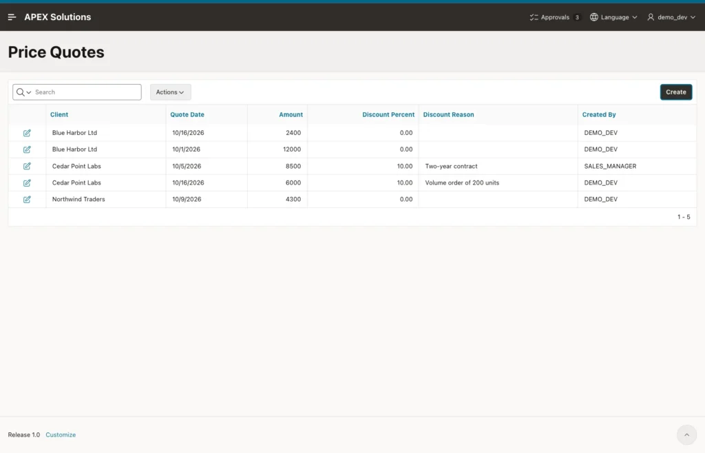705x453 pixels.
Task: Edit the Cedar Point Labs 6000 quote
Action: [27, 183]
